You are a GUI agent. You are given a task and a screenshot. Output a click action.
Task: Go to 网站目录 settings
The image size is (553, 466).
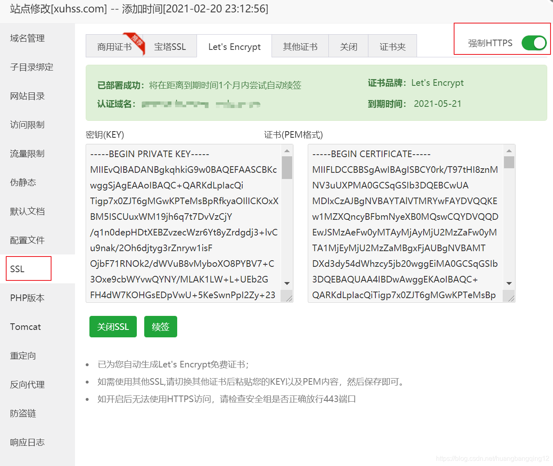pyautogui.click(x=37, y=96)
